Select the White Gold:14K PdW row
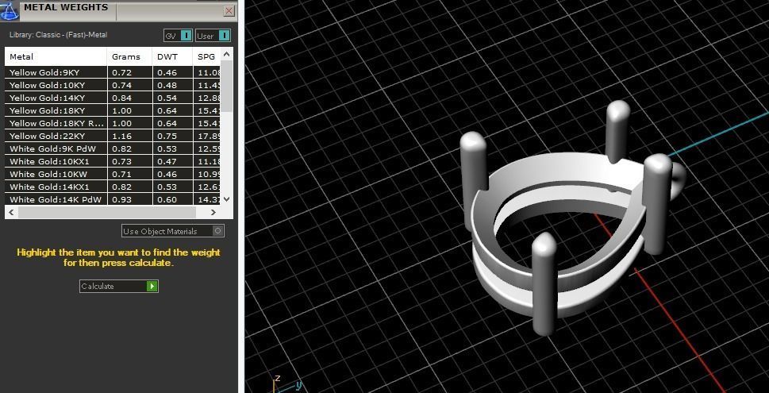The width and height of the screenshot is (769, 393). pos(113,200)
